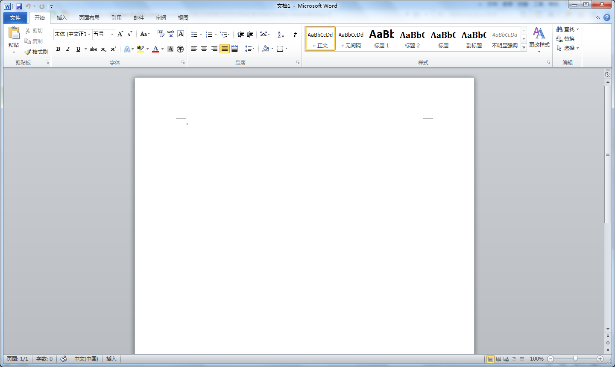Apply Superscript formatting
The image size is (615, 367).
pyautogui.click(x=114, y=49)
